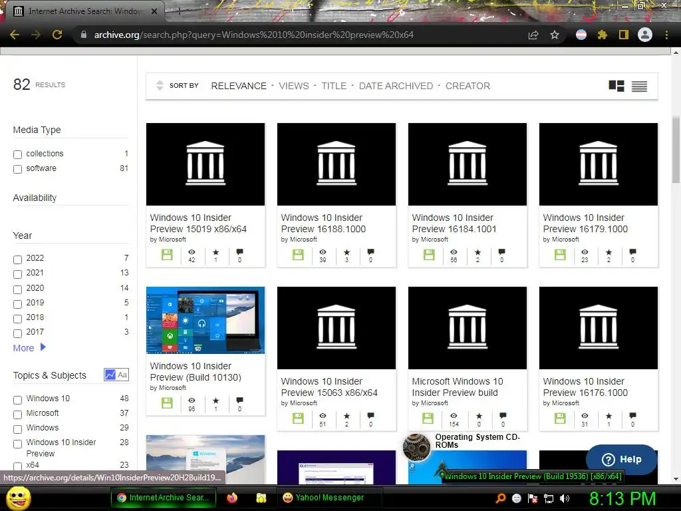Bookmark this page with the star icon
The width and height of the screenshot is (681, 511).
click(x=555, y=35)
